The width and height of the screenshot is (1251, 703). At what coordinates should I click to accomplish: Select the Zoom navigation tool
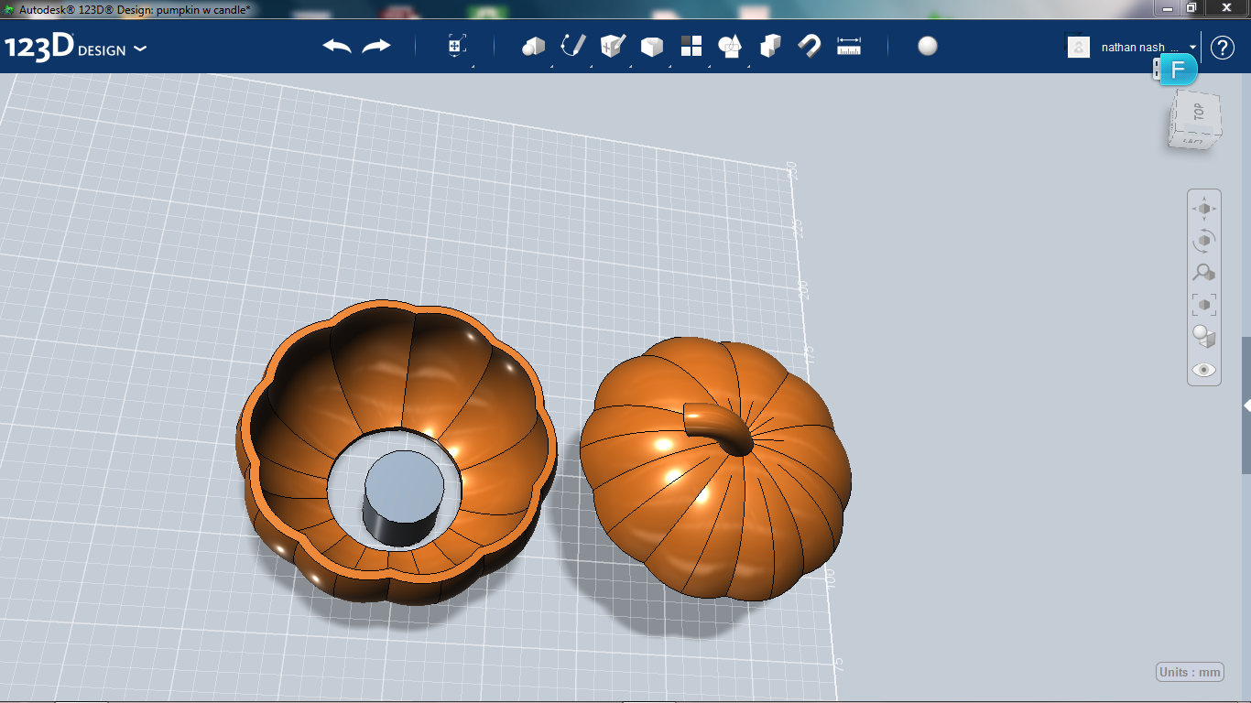tap(1204, 272)
